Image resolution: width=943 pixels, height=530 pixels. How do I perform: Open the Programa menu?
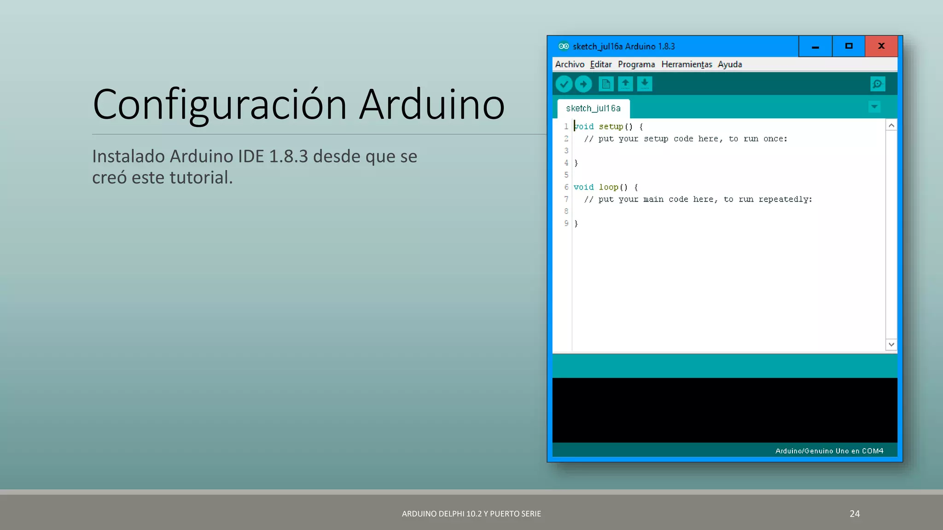click(x=636, y=64)
